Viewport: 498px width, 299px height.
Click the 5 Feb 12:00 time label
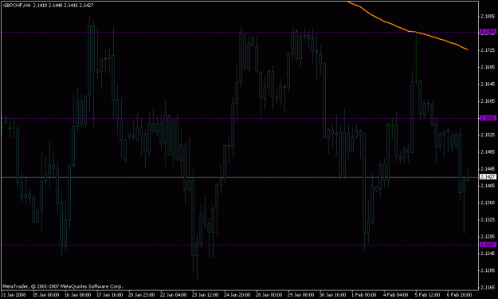(x=428, y=295)
